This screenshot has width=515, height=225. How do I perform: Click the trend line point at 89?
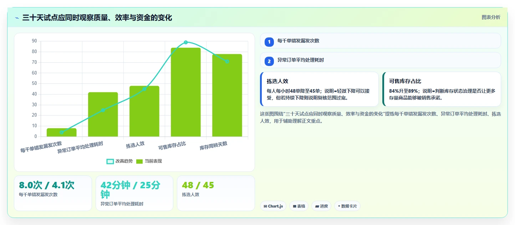pyautogui.click(x=186, y=42)
